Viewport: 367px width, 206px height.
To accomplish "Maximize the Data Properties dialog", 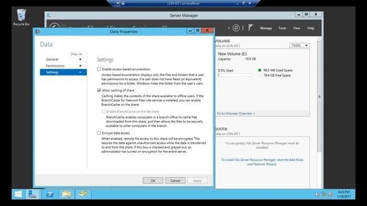I will [197, 30].
